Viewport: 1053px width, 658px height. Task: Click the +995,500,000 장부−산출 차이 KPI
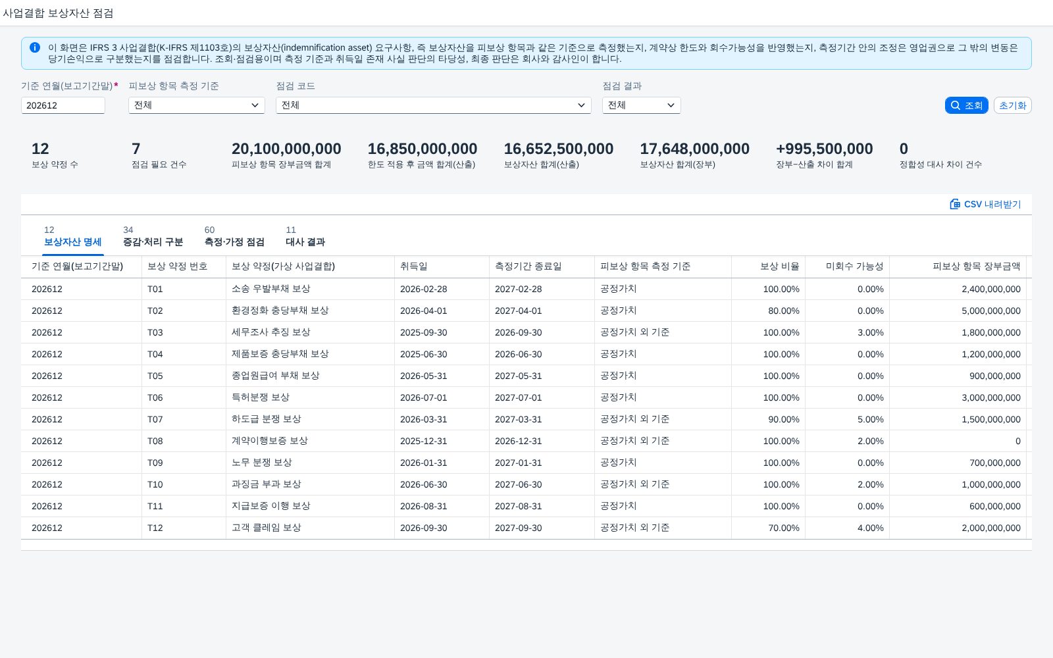(825, 155)
